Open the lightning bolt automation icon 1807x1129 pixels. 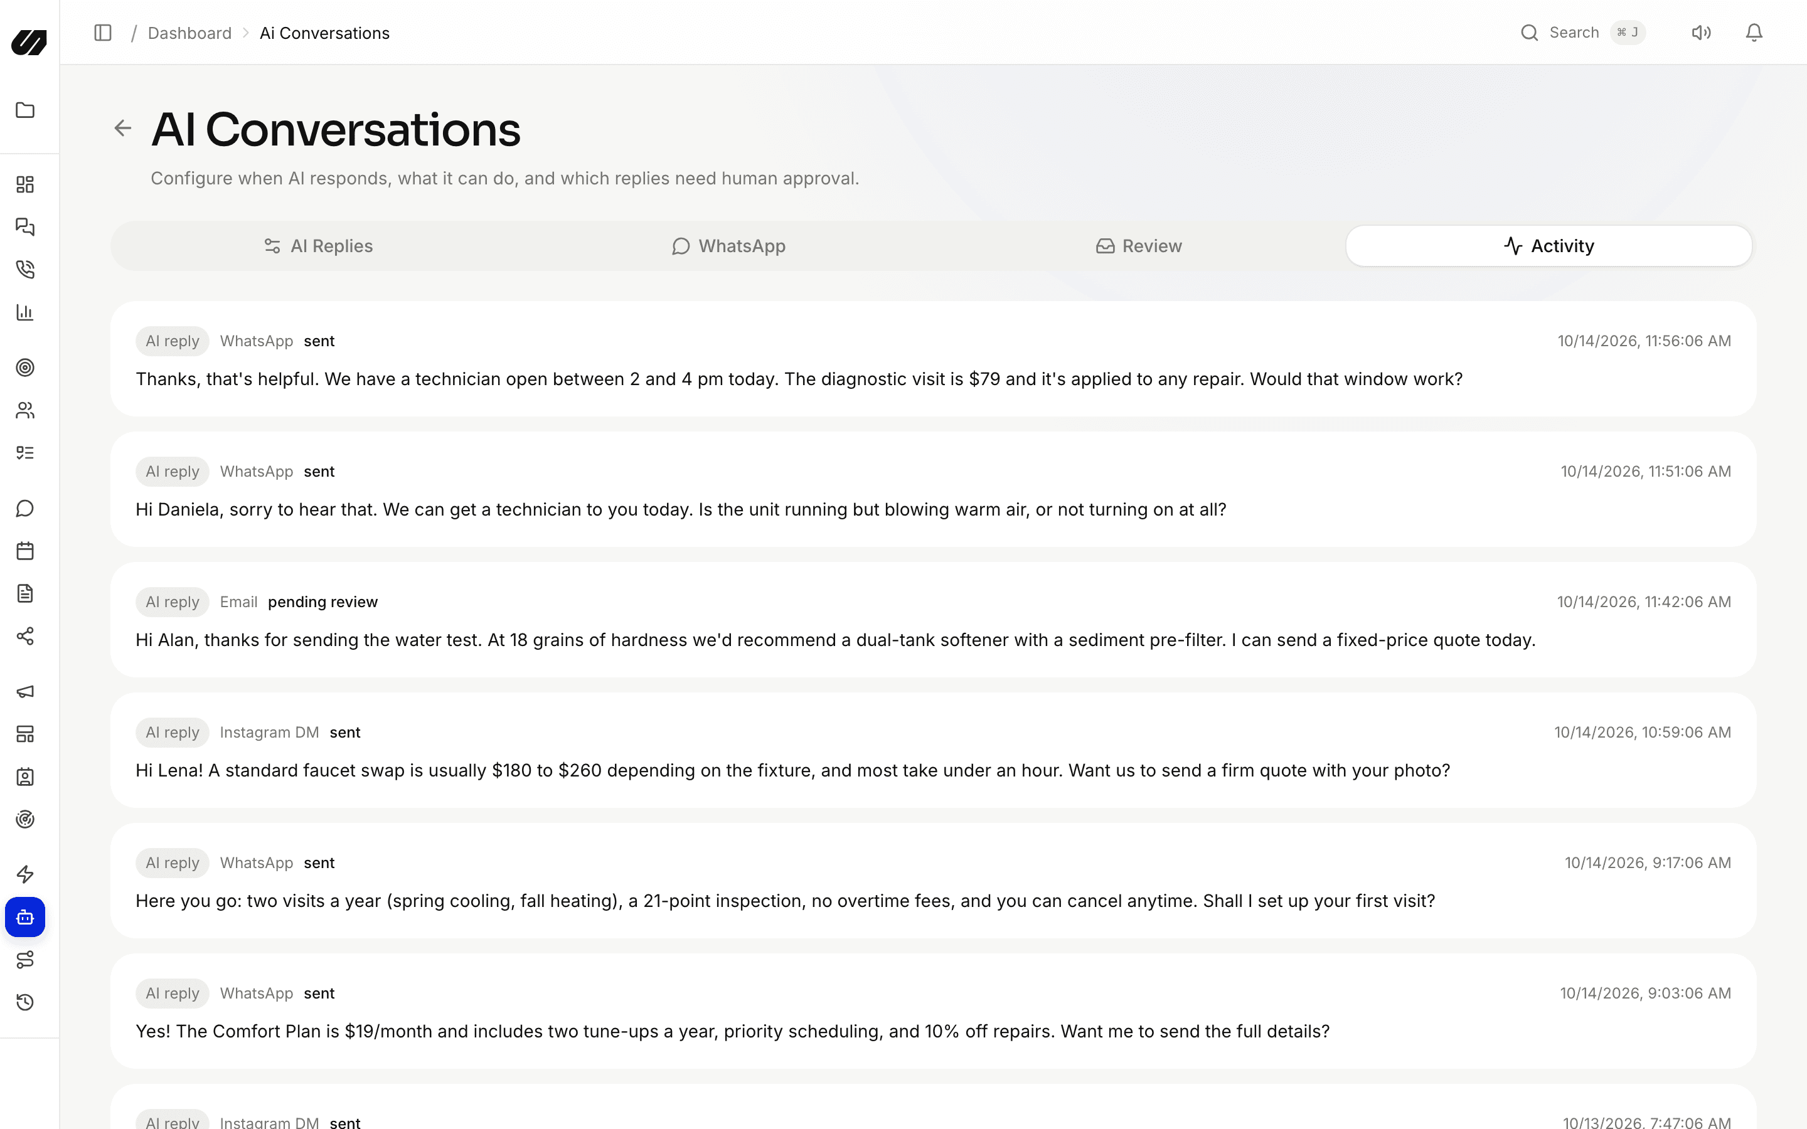pyautogui.click(x=25, y=874)
